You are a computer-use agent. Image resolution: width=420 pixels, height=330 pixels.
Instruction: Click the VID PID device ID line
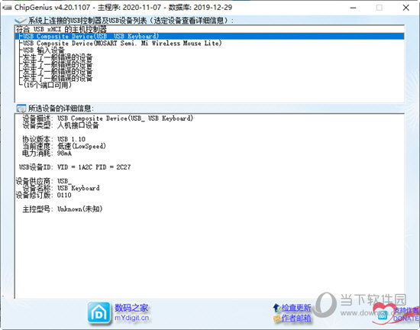click(75, 167)
